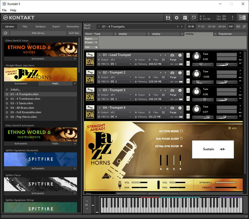The height and width of the screenshot is (219, 249).
Task: Click snapshot camera icon on Lead Trumpet
Action: pyautogui.click(x=172, y=55)
